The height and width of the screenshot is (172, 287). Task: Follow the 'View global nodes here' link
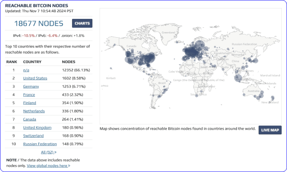(x=49, y=166)
